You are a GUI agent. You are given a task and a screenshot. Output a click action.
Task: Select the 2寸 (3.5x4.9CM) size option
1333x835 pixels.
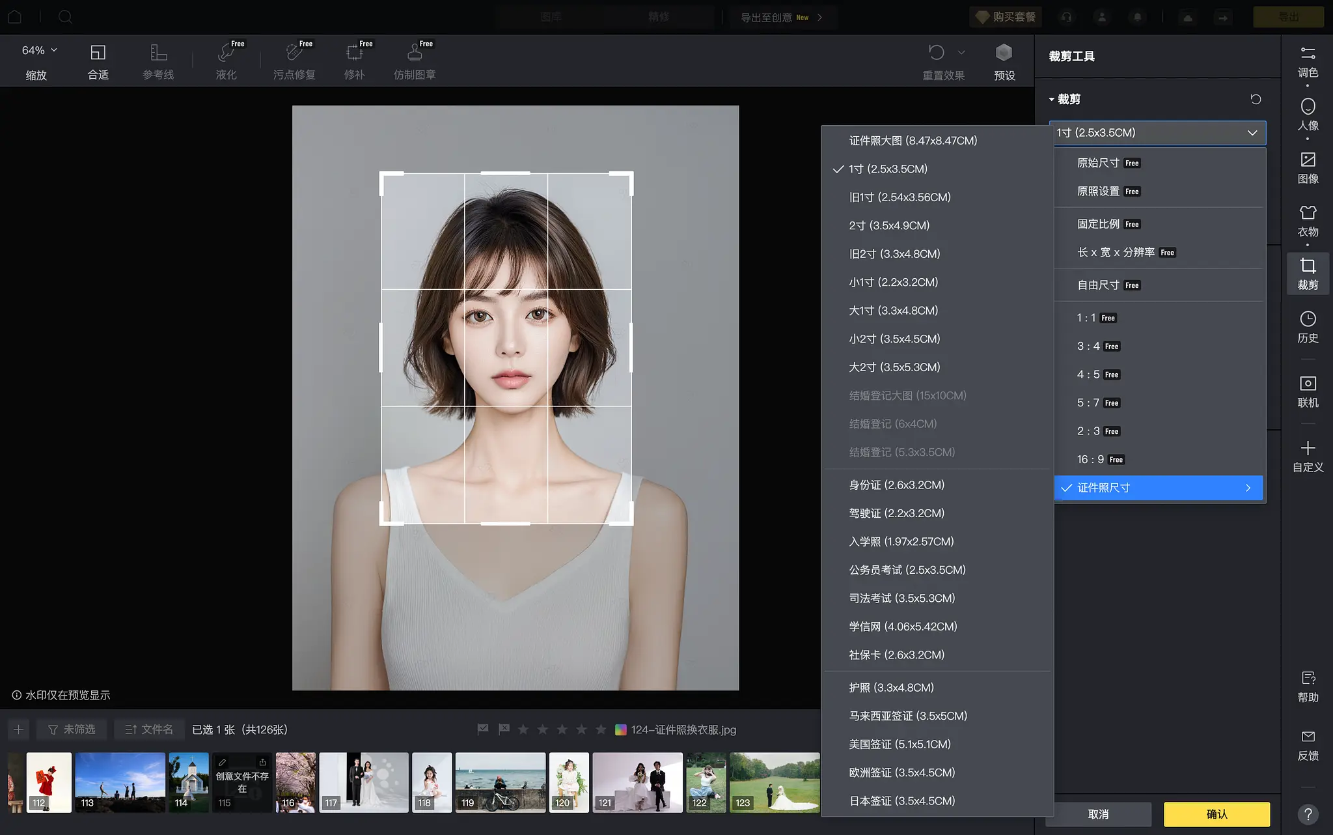(888, 225)
